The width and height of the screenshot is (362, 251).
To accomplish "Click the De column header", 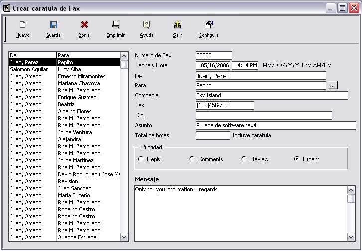I will click(33, 55).
